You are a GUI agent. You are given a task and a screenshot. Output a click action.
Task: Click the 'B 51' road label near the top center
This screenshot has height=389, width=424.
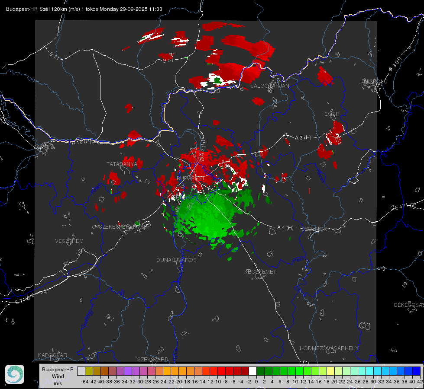click(x=168, y=61)
